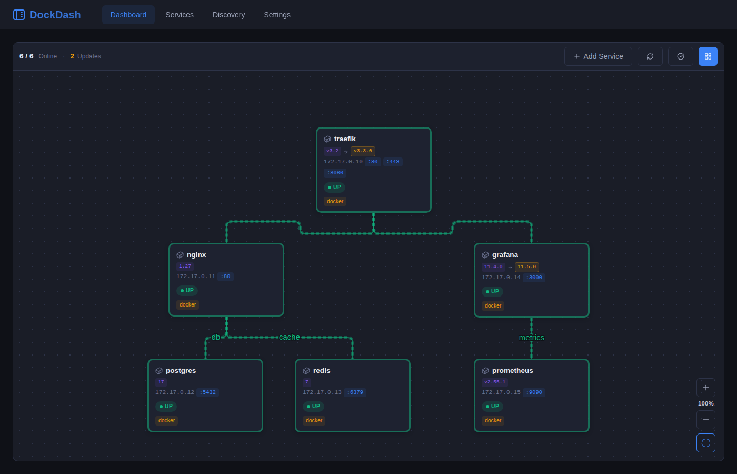Click postgres's :5432 port badge
The height and width of the screenshot is (474, 737).
tap(207, 392)
